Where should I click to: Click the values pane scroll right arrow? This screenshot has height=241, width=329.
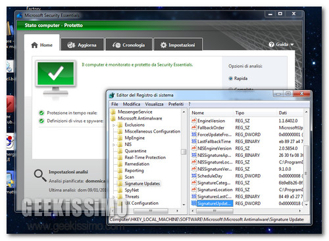point(300,211)
